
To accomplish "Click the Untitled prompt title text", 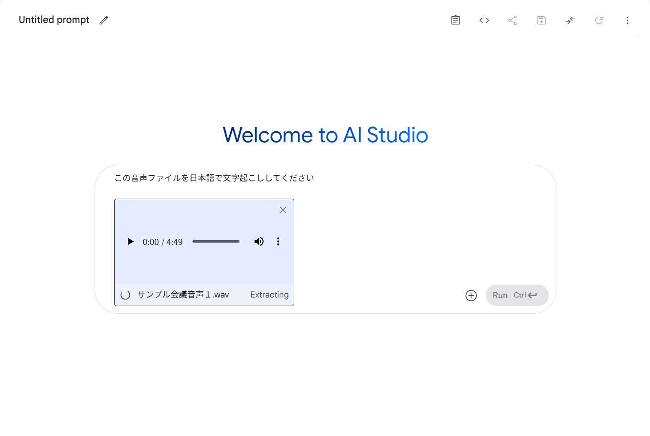I will (x=54, y=20).
